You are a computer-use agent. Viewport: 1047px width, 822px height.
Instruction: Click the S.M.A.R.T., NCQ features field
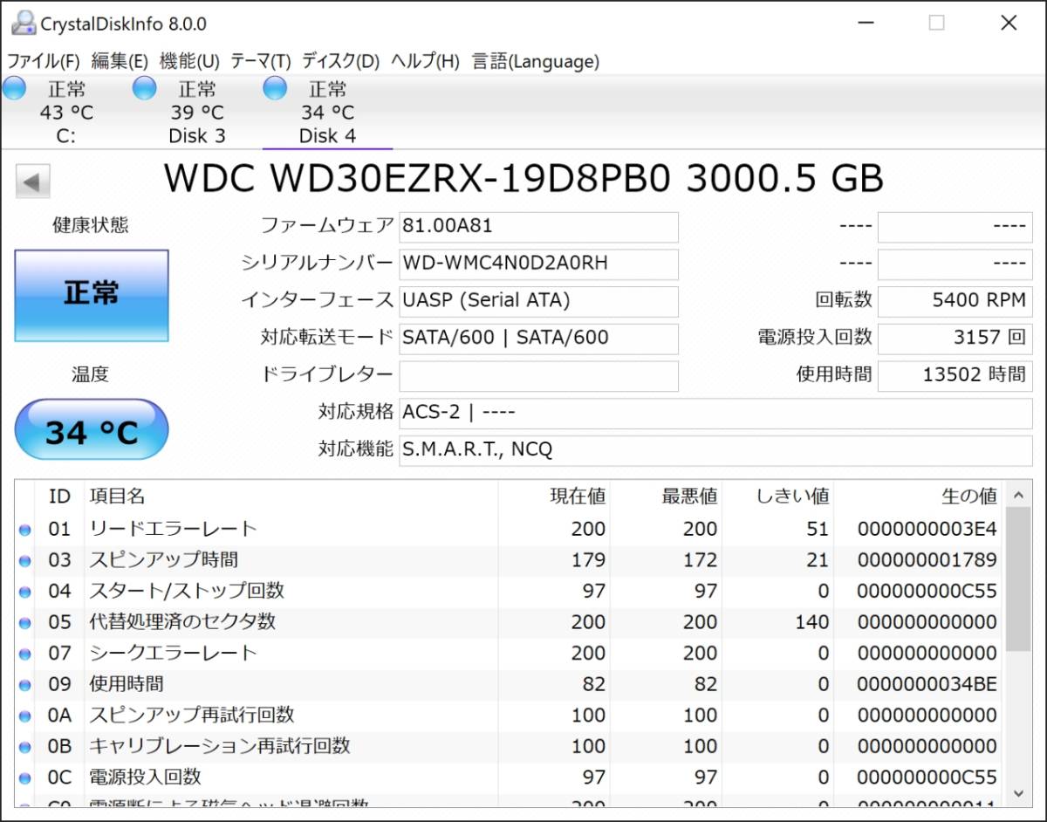click(715, 450)
